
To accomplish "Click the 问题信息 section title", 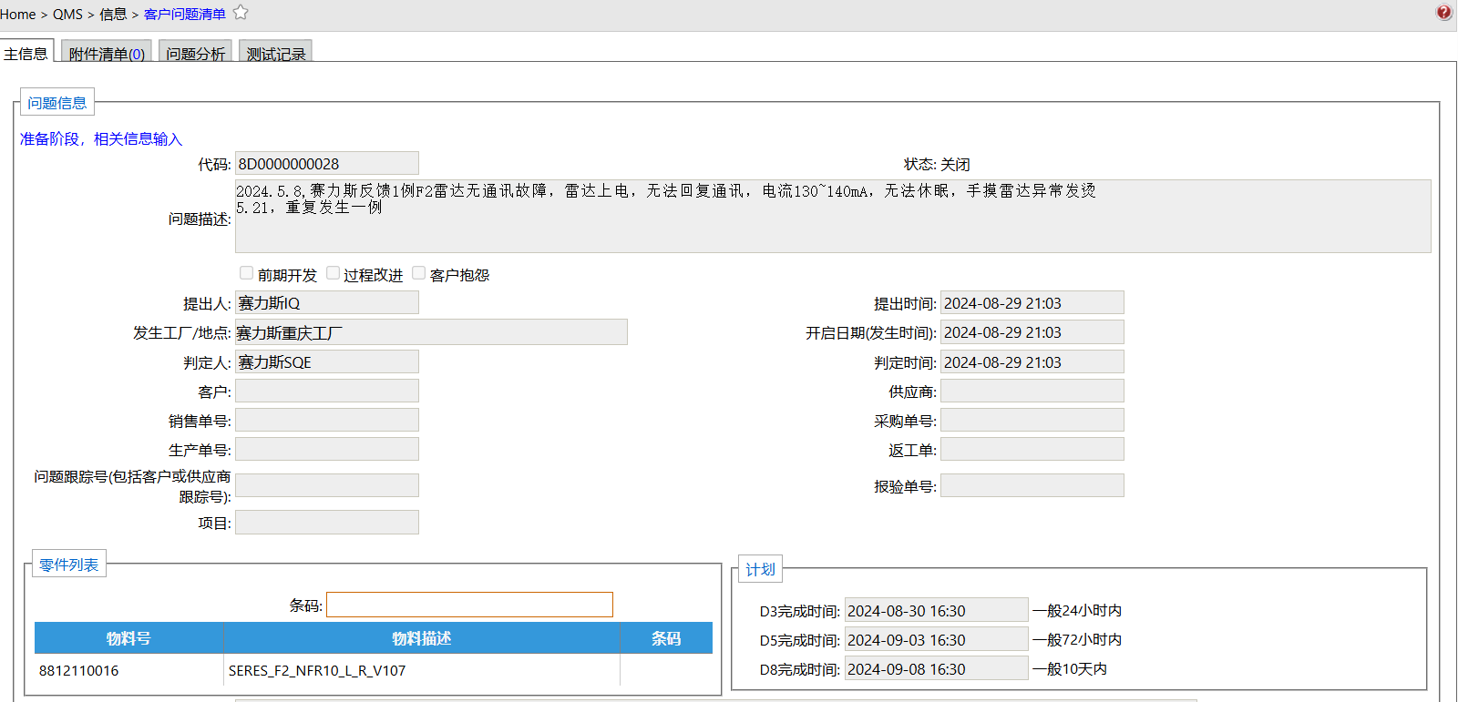I will pos(57,103).
